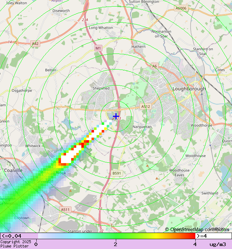The width and height of the screenshot is (232, 249).
Task: Click the A511 road shield
Action: click(65, 210)
